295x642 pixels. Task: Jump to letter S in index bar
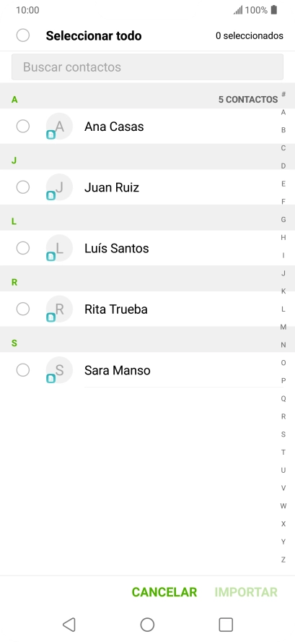(283, 435)
